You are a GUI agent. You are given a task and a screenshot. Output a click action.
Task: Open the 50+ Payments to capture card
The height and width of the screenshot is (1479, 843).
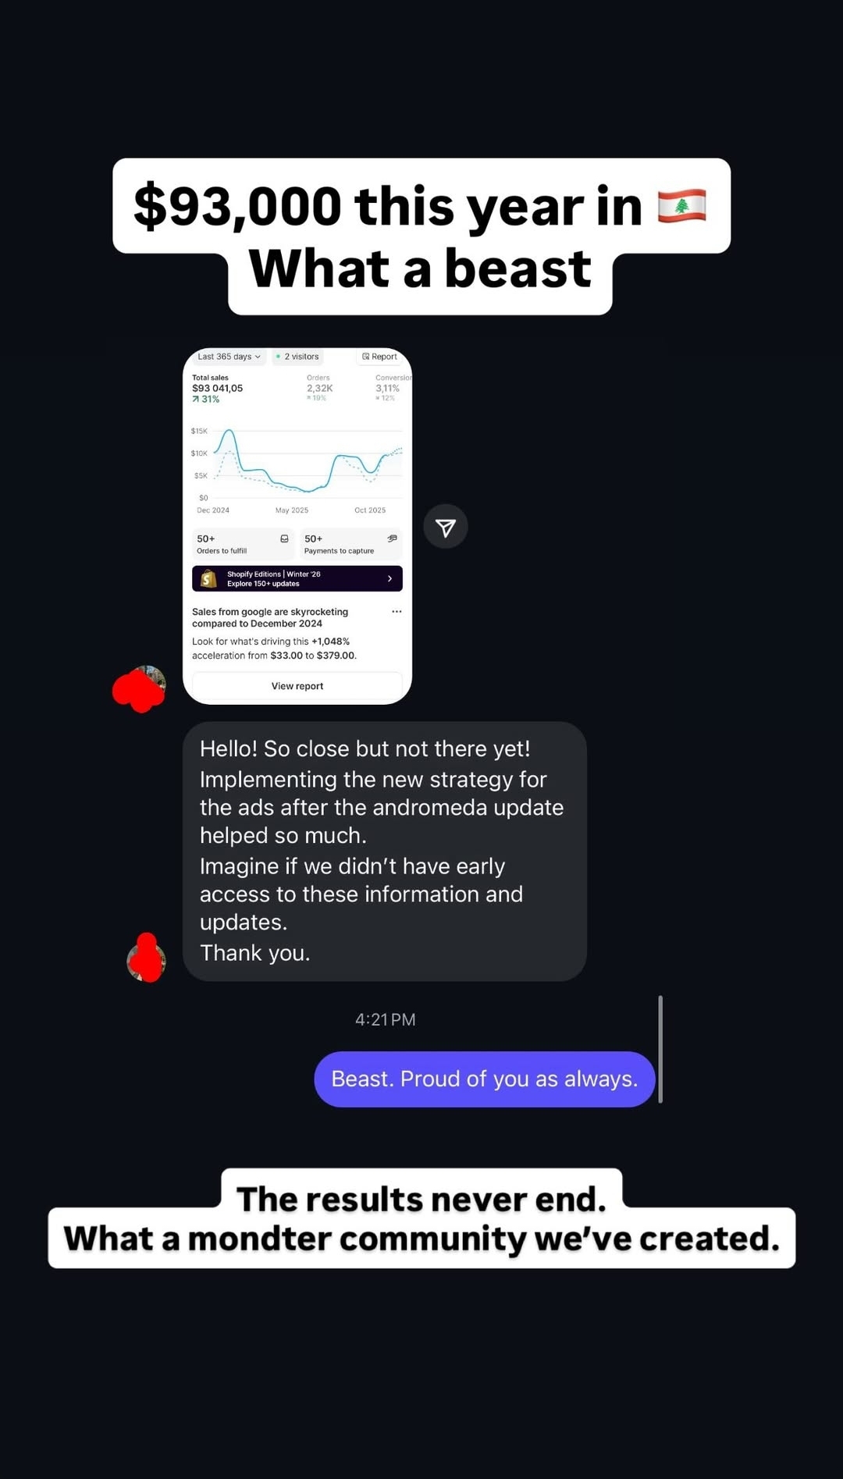[x=350, y=544]
